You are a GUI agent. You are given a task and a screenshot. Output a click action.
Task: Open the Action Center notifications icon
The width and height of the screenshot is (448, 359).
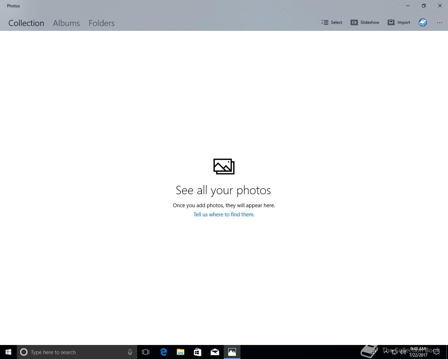(x=436, y=352)
